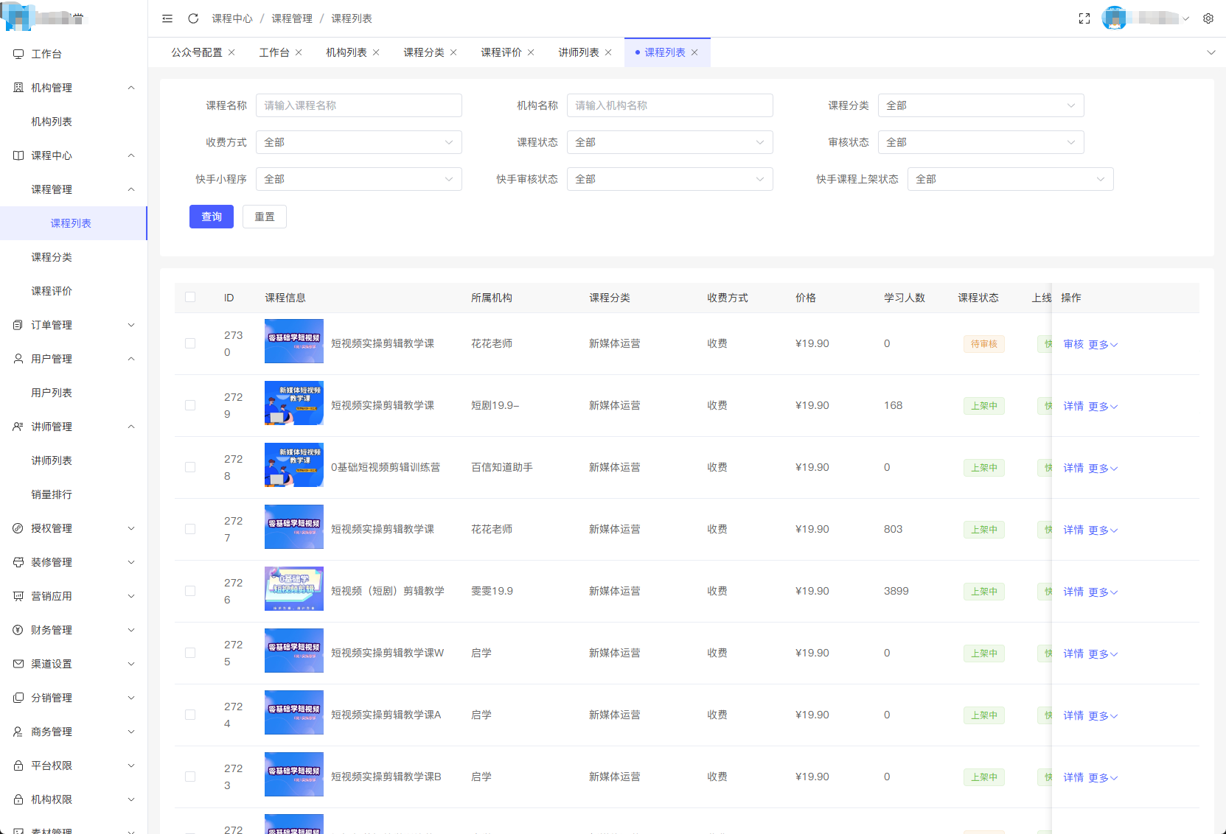
Task: Switch to the 课程评价 tab
Action: click(x=501, y=52)
